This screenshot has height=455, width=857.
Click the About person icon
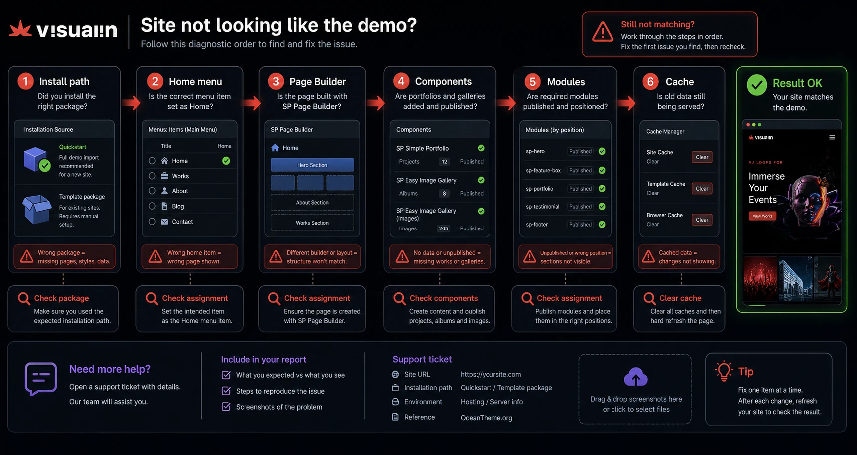[x=164, y=191]
